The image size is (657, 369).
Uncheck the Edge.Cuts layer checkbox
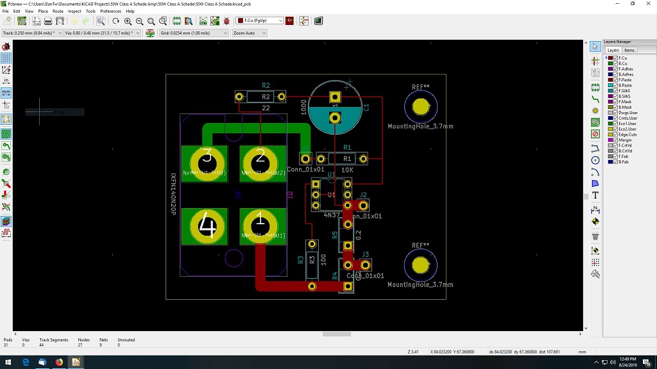(x=615, y=135)
